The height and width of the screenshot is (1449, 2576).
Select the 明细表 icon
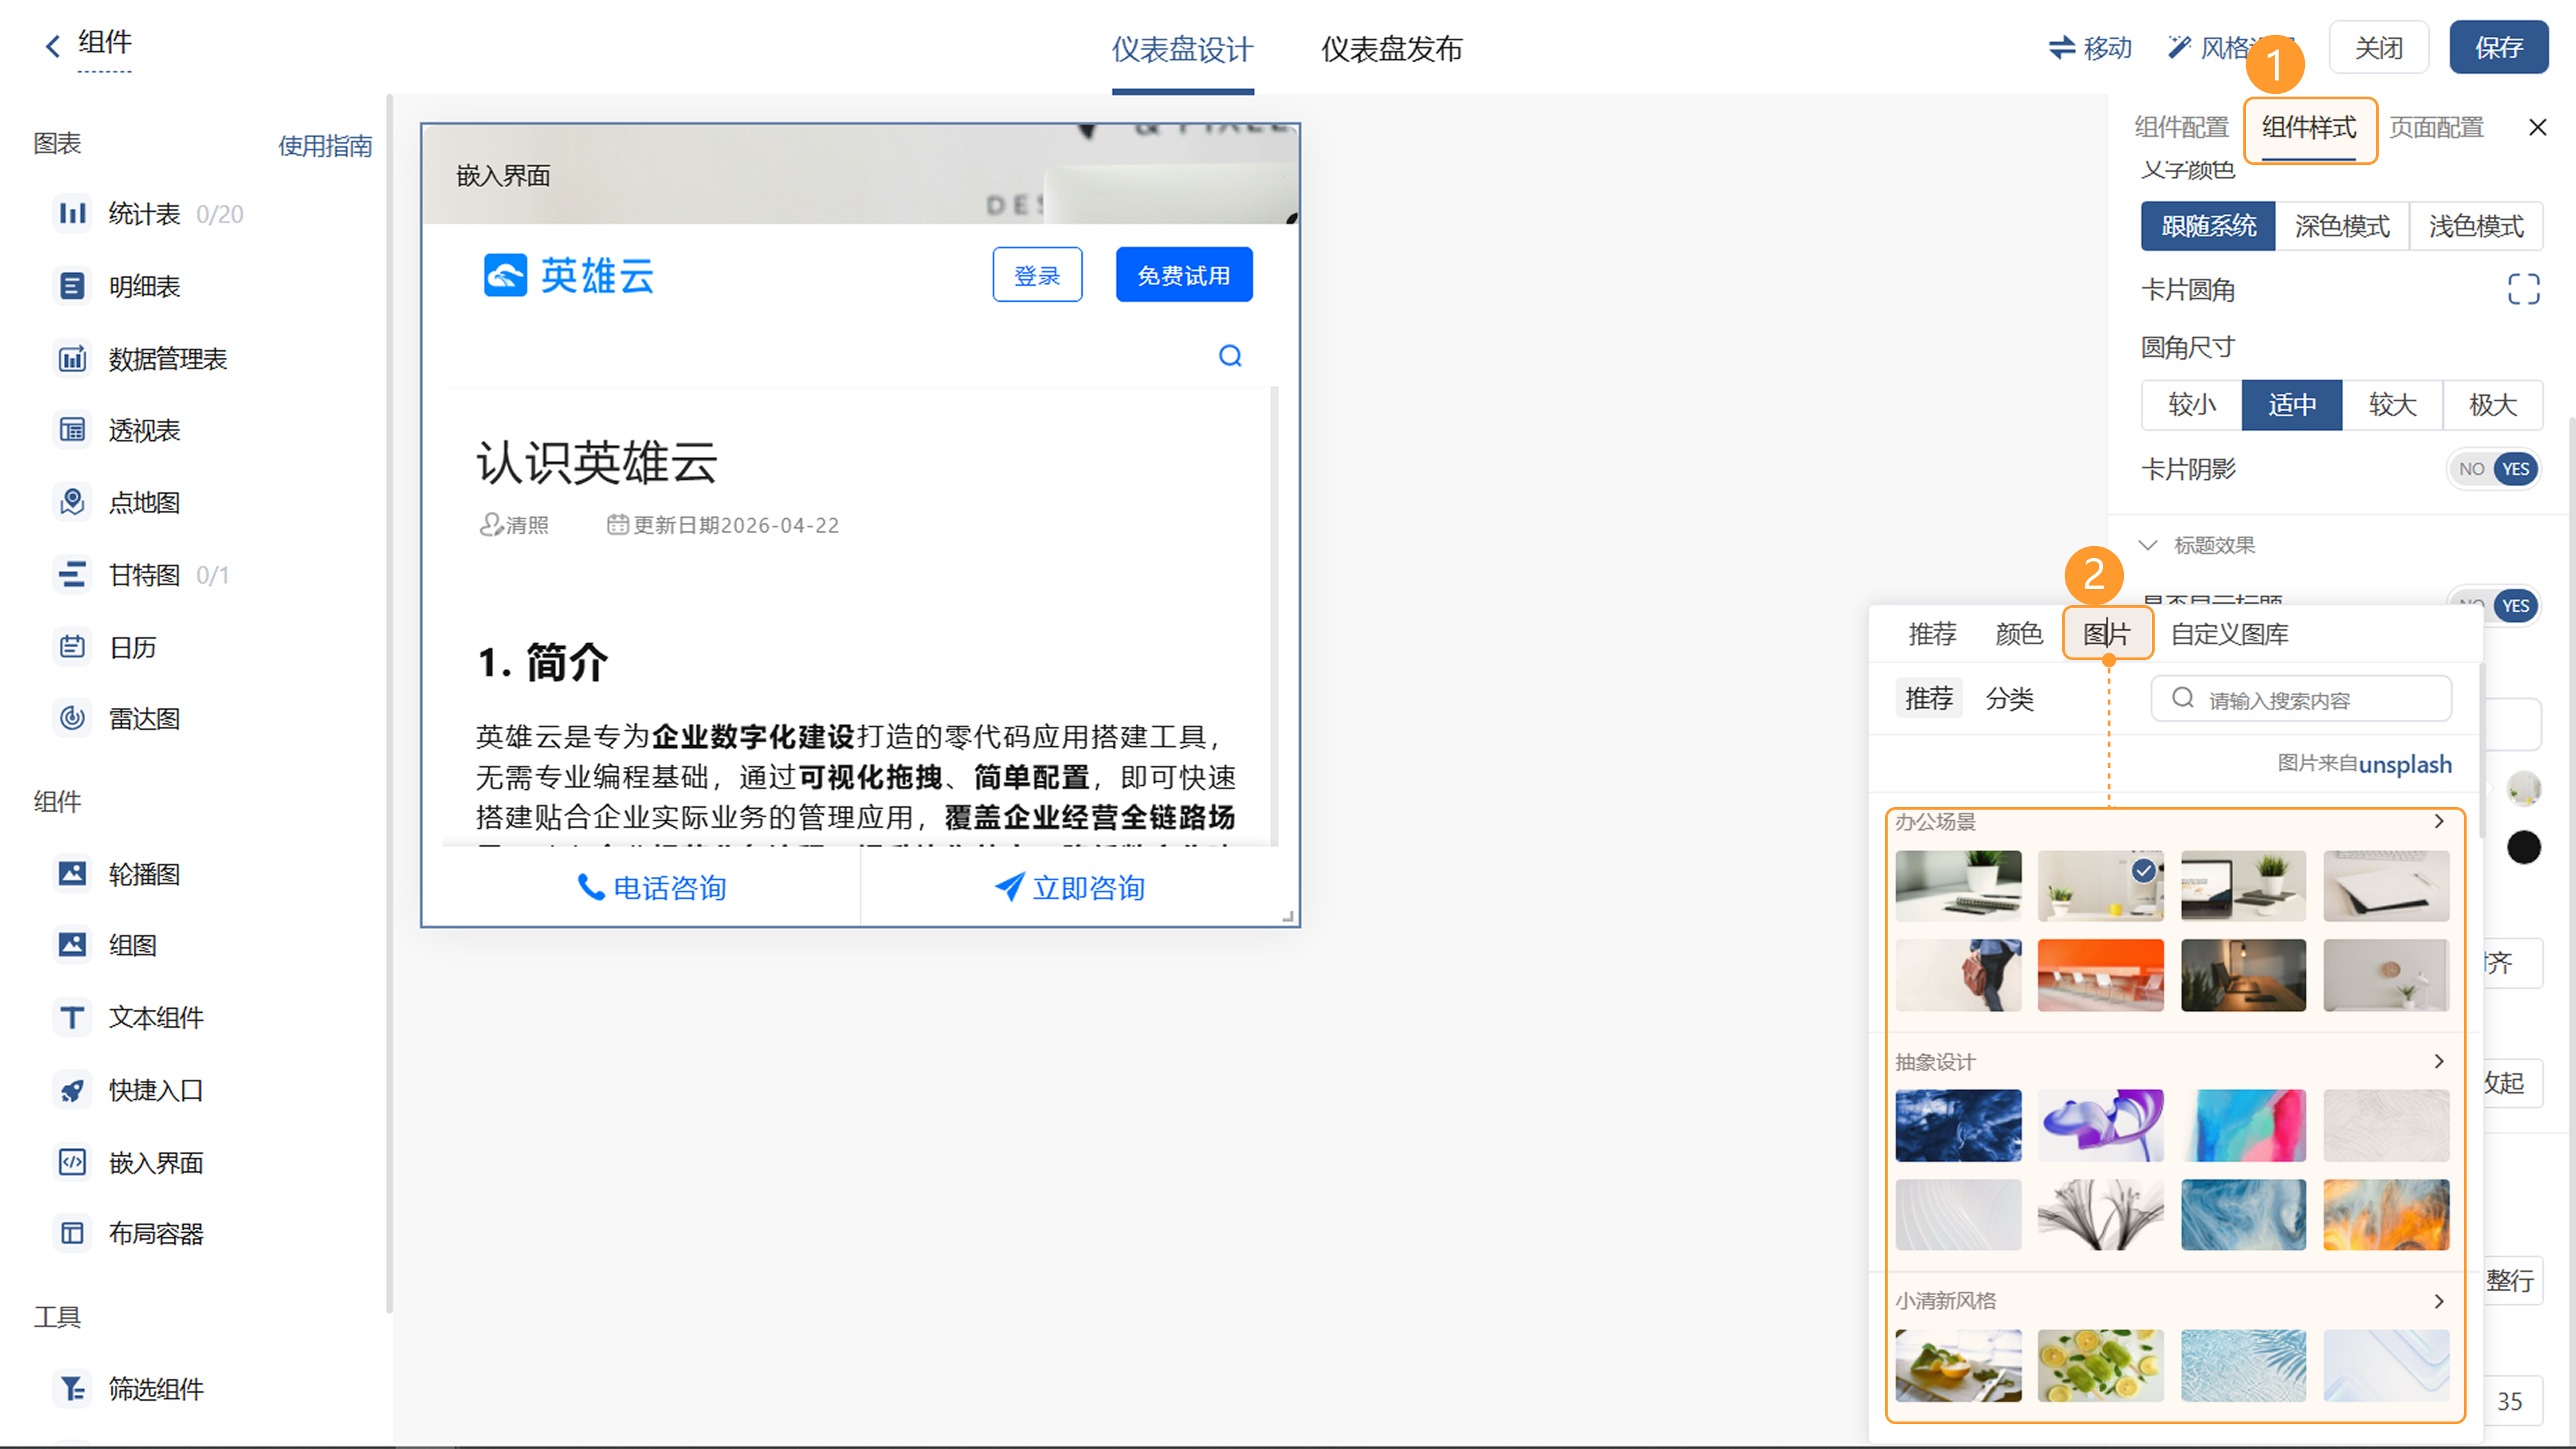[x=72, y=286]
